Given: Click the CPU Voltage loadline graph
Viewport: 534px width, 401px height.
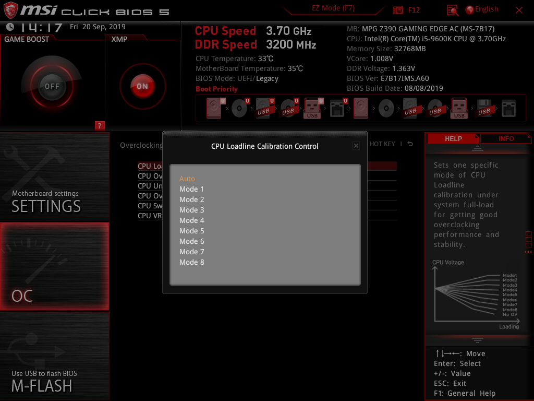Looking at the screenshot, I should pos(476,294).
